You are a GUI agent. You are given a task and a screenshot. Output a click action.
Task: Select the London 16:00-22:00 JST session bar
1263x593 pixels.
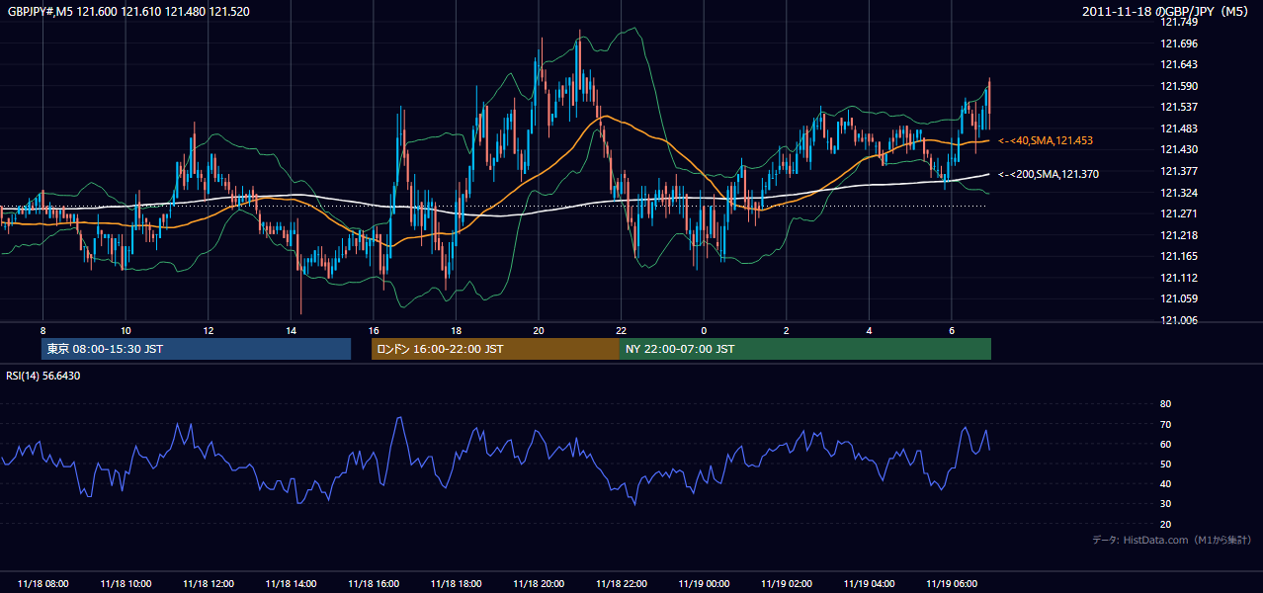pos(495,349)
